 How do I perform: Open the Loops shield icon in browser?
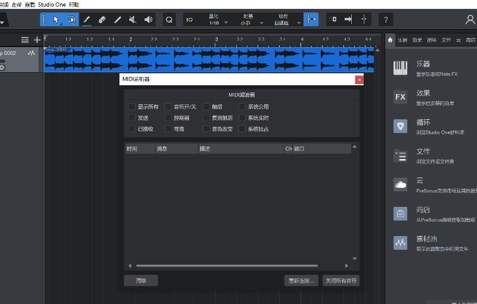tap(400, 126)
